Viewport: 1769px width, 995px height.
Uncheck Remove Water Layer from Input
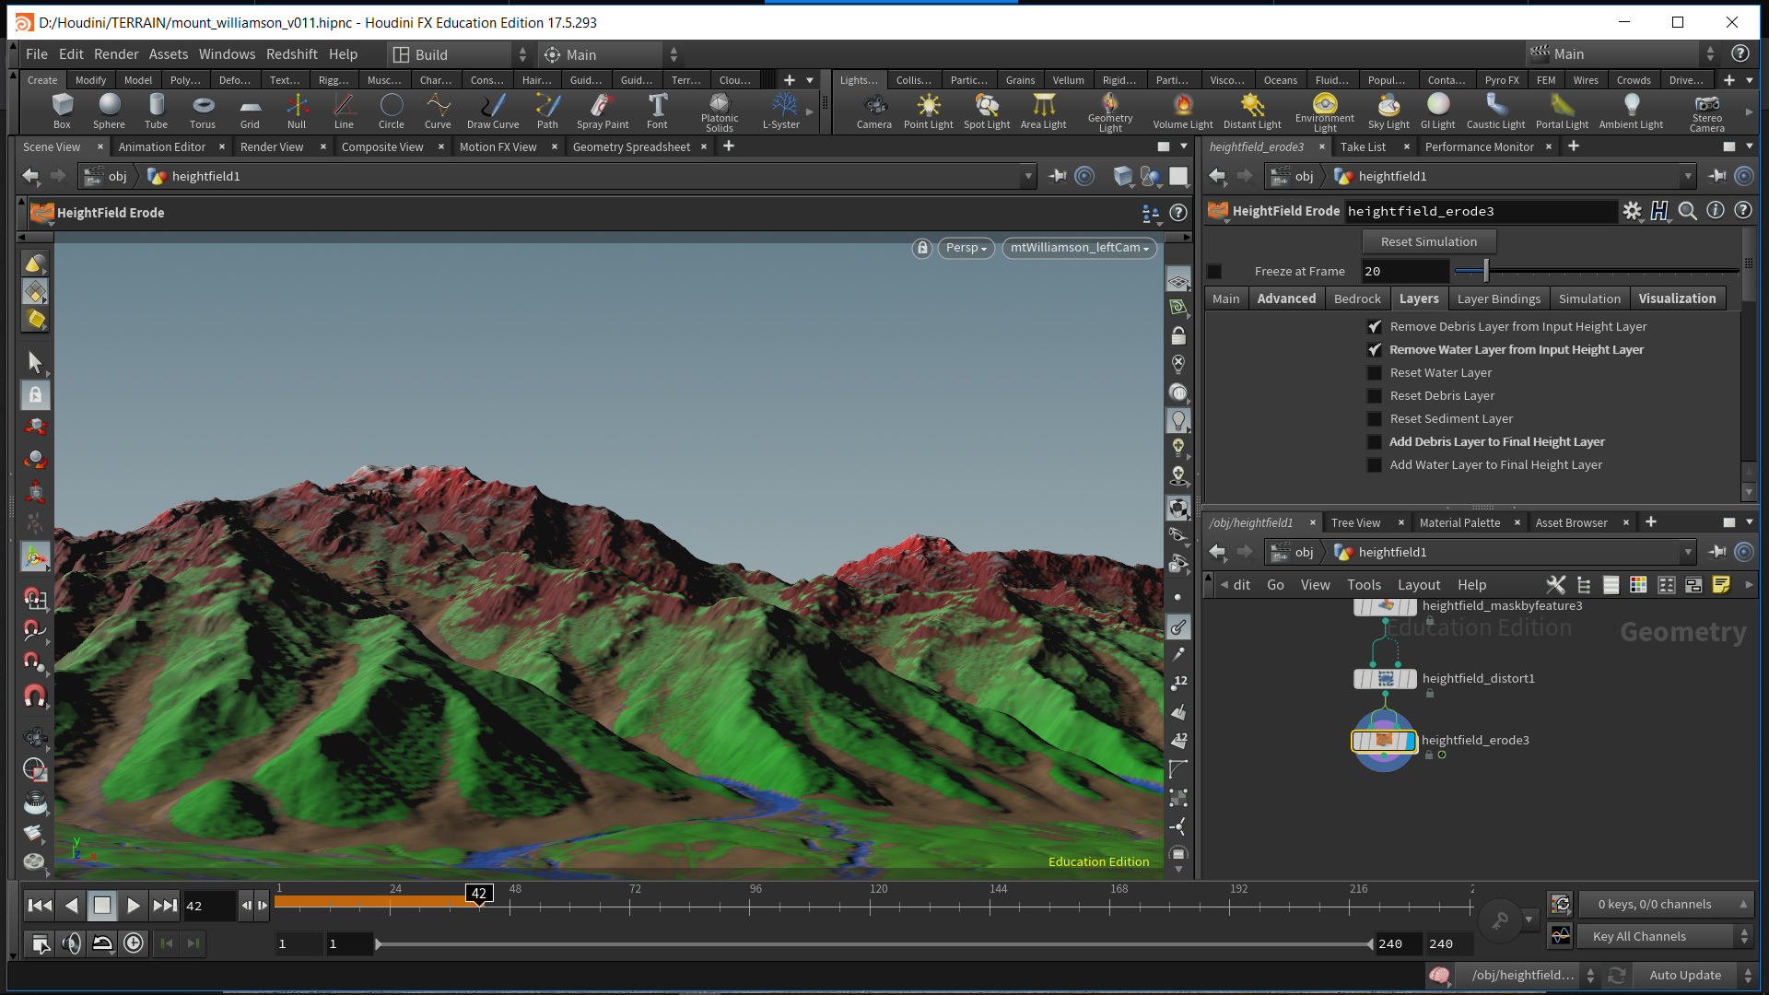tap(1374, 350)
